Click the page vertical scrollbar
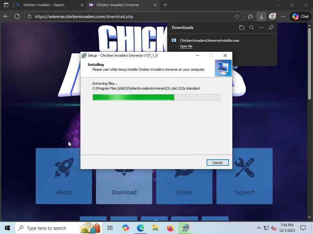This screenshot has height=234, width=313. (x=309, y=64)
